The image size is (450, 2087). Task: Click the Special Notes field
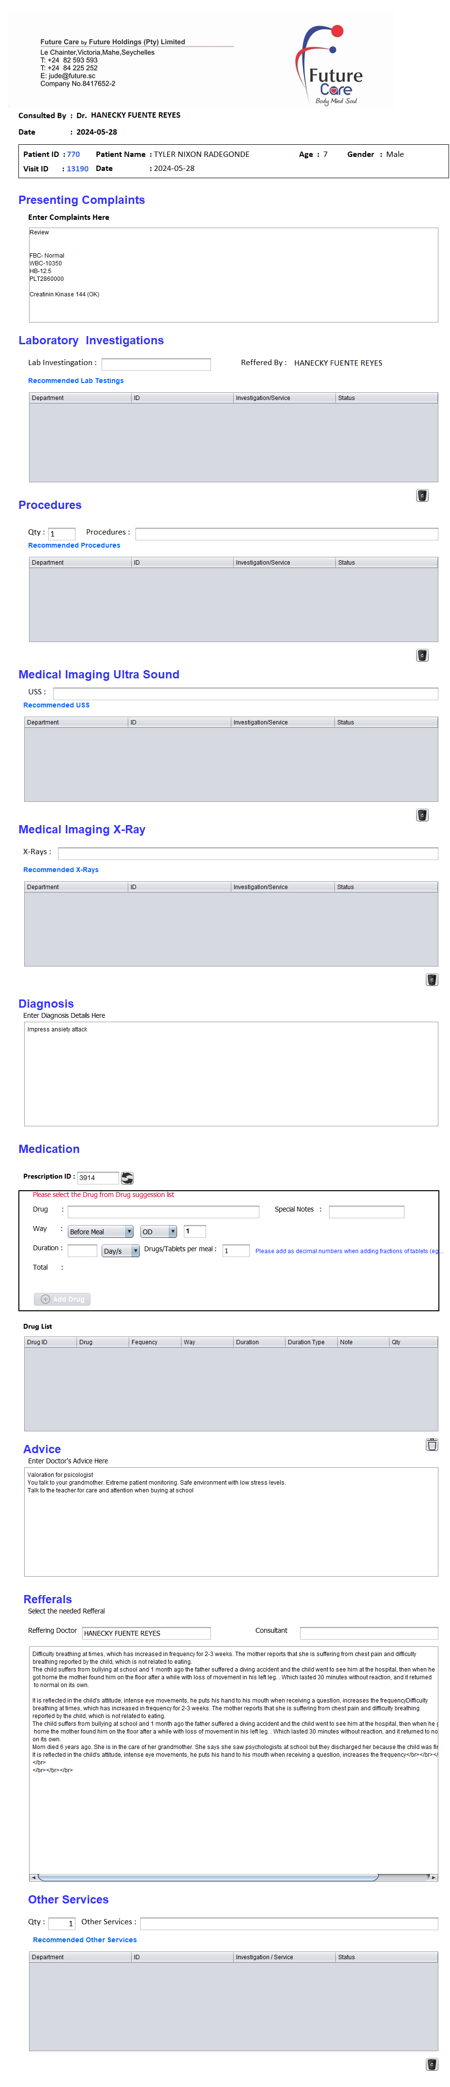(x=366, y=1211)
